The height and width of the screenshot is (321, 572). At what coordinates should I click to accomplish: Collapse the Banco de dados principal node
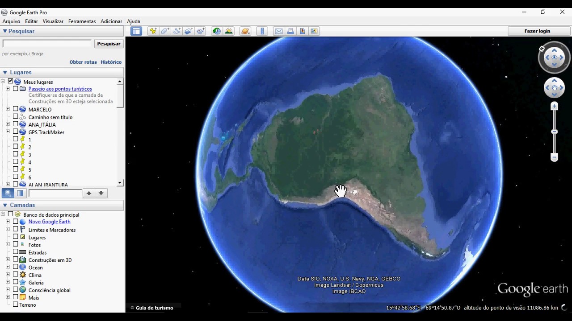click(x=3, y=214)
